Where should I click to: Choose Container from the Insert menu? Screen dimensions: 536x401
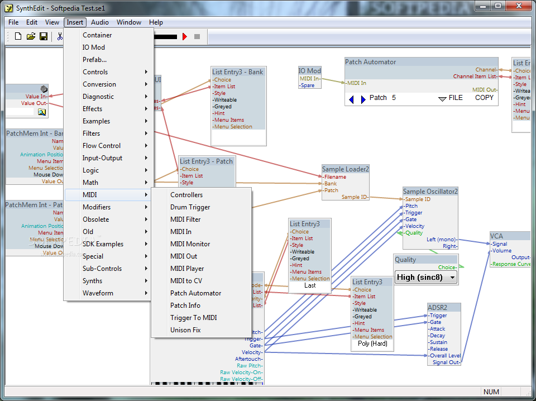pyautogui.click(x=108, y=35)
